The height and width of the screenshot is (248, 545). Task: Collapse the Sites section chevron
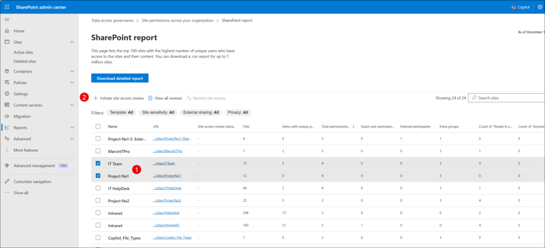click(x=72, y=42)
